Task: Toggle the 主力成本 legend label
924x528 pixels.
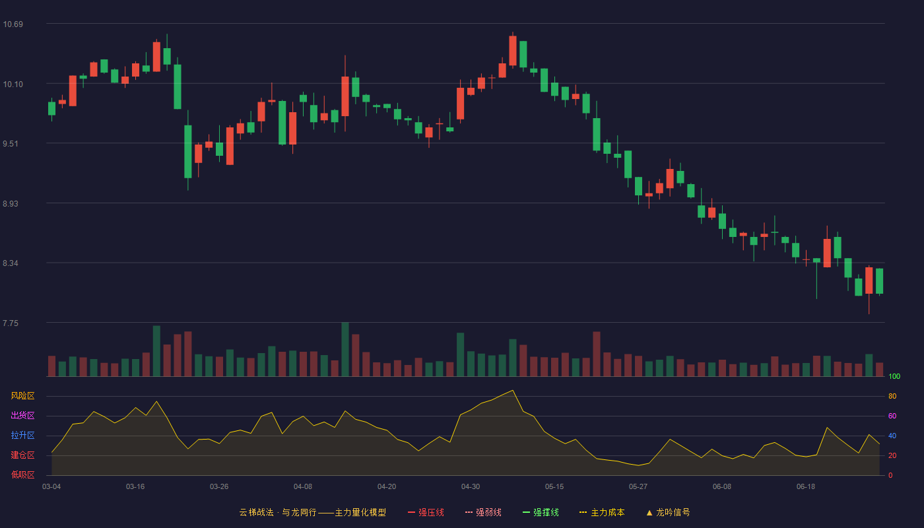Action: (x=607, y=512)
